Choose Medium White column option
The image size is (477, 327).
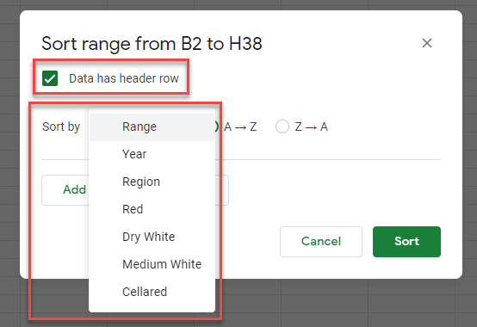152,264
